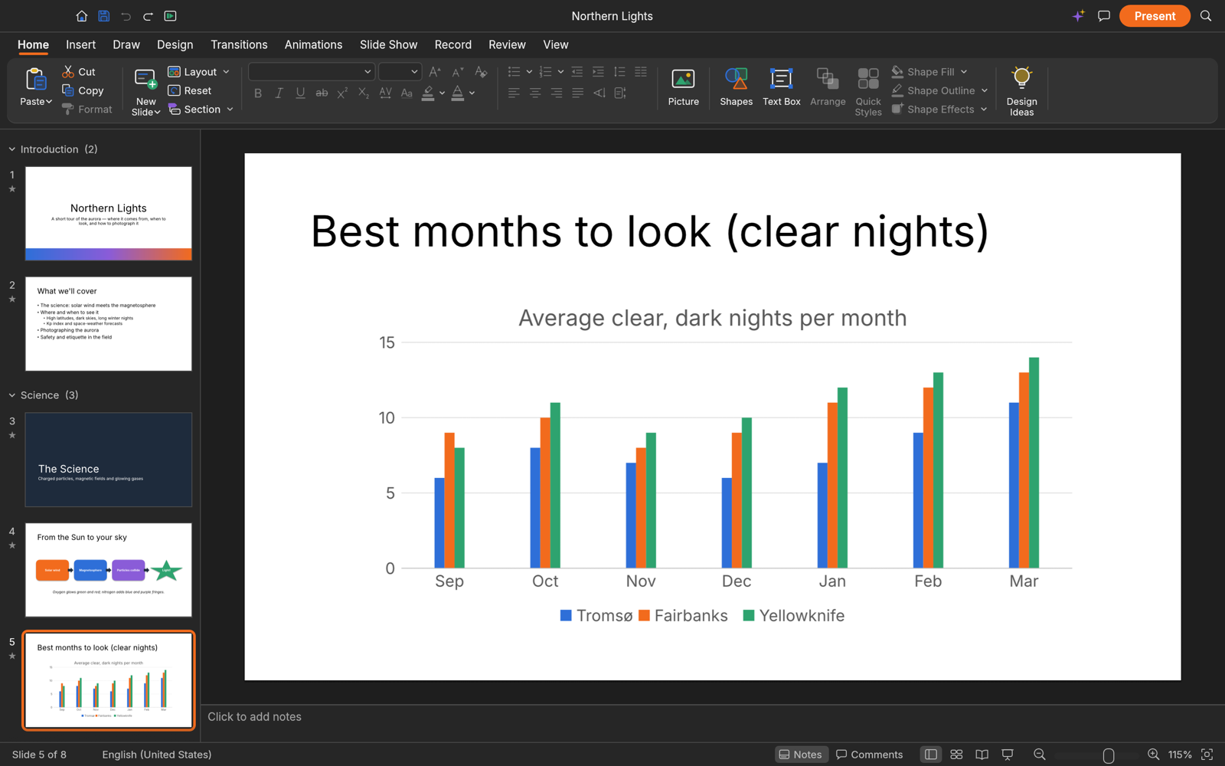Open comments bubble in title bar

[x=1104, y=16]
